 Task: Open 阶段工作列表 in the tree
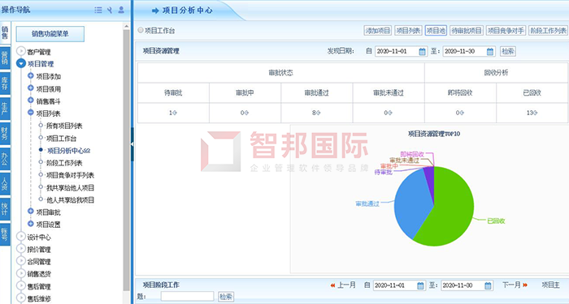tap(64, 163)
